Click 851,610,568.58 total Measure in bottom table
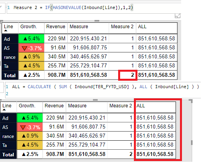The height and width of the screenshot is (163, 204). [87, 154]
